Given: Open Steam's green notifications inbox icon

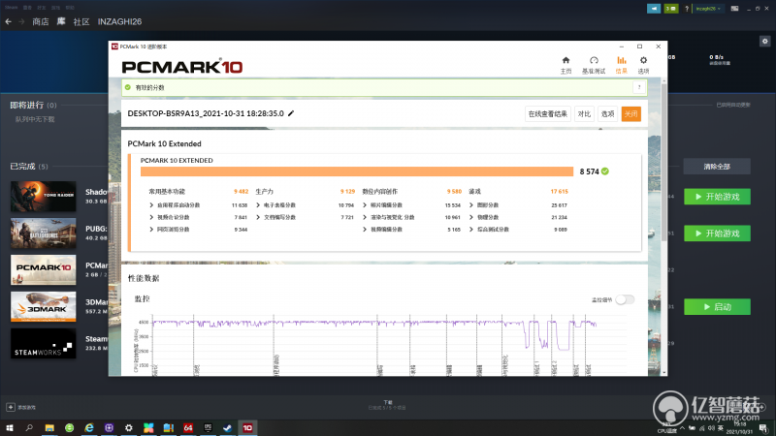Looking at the screenshot, I should pos(671,9).
